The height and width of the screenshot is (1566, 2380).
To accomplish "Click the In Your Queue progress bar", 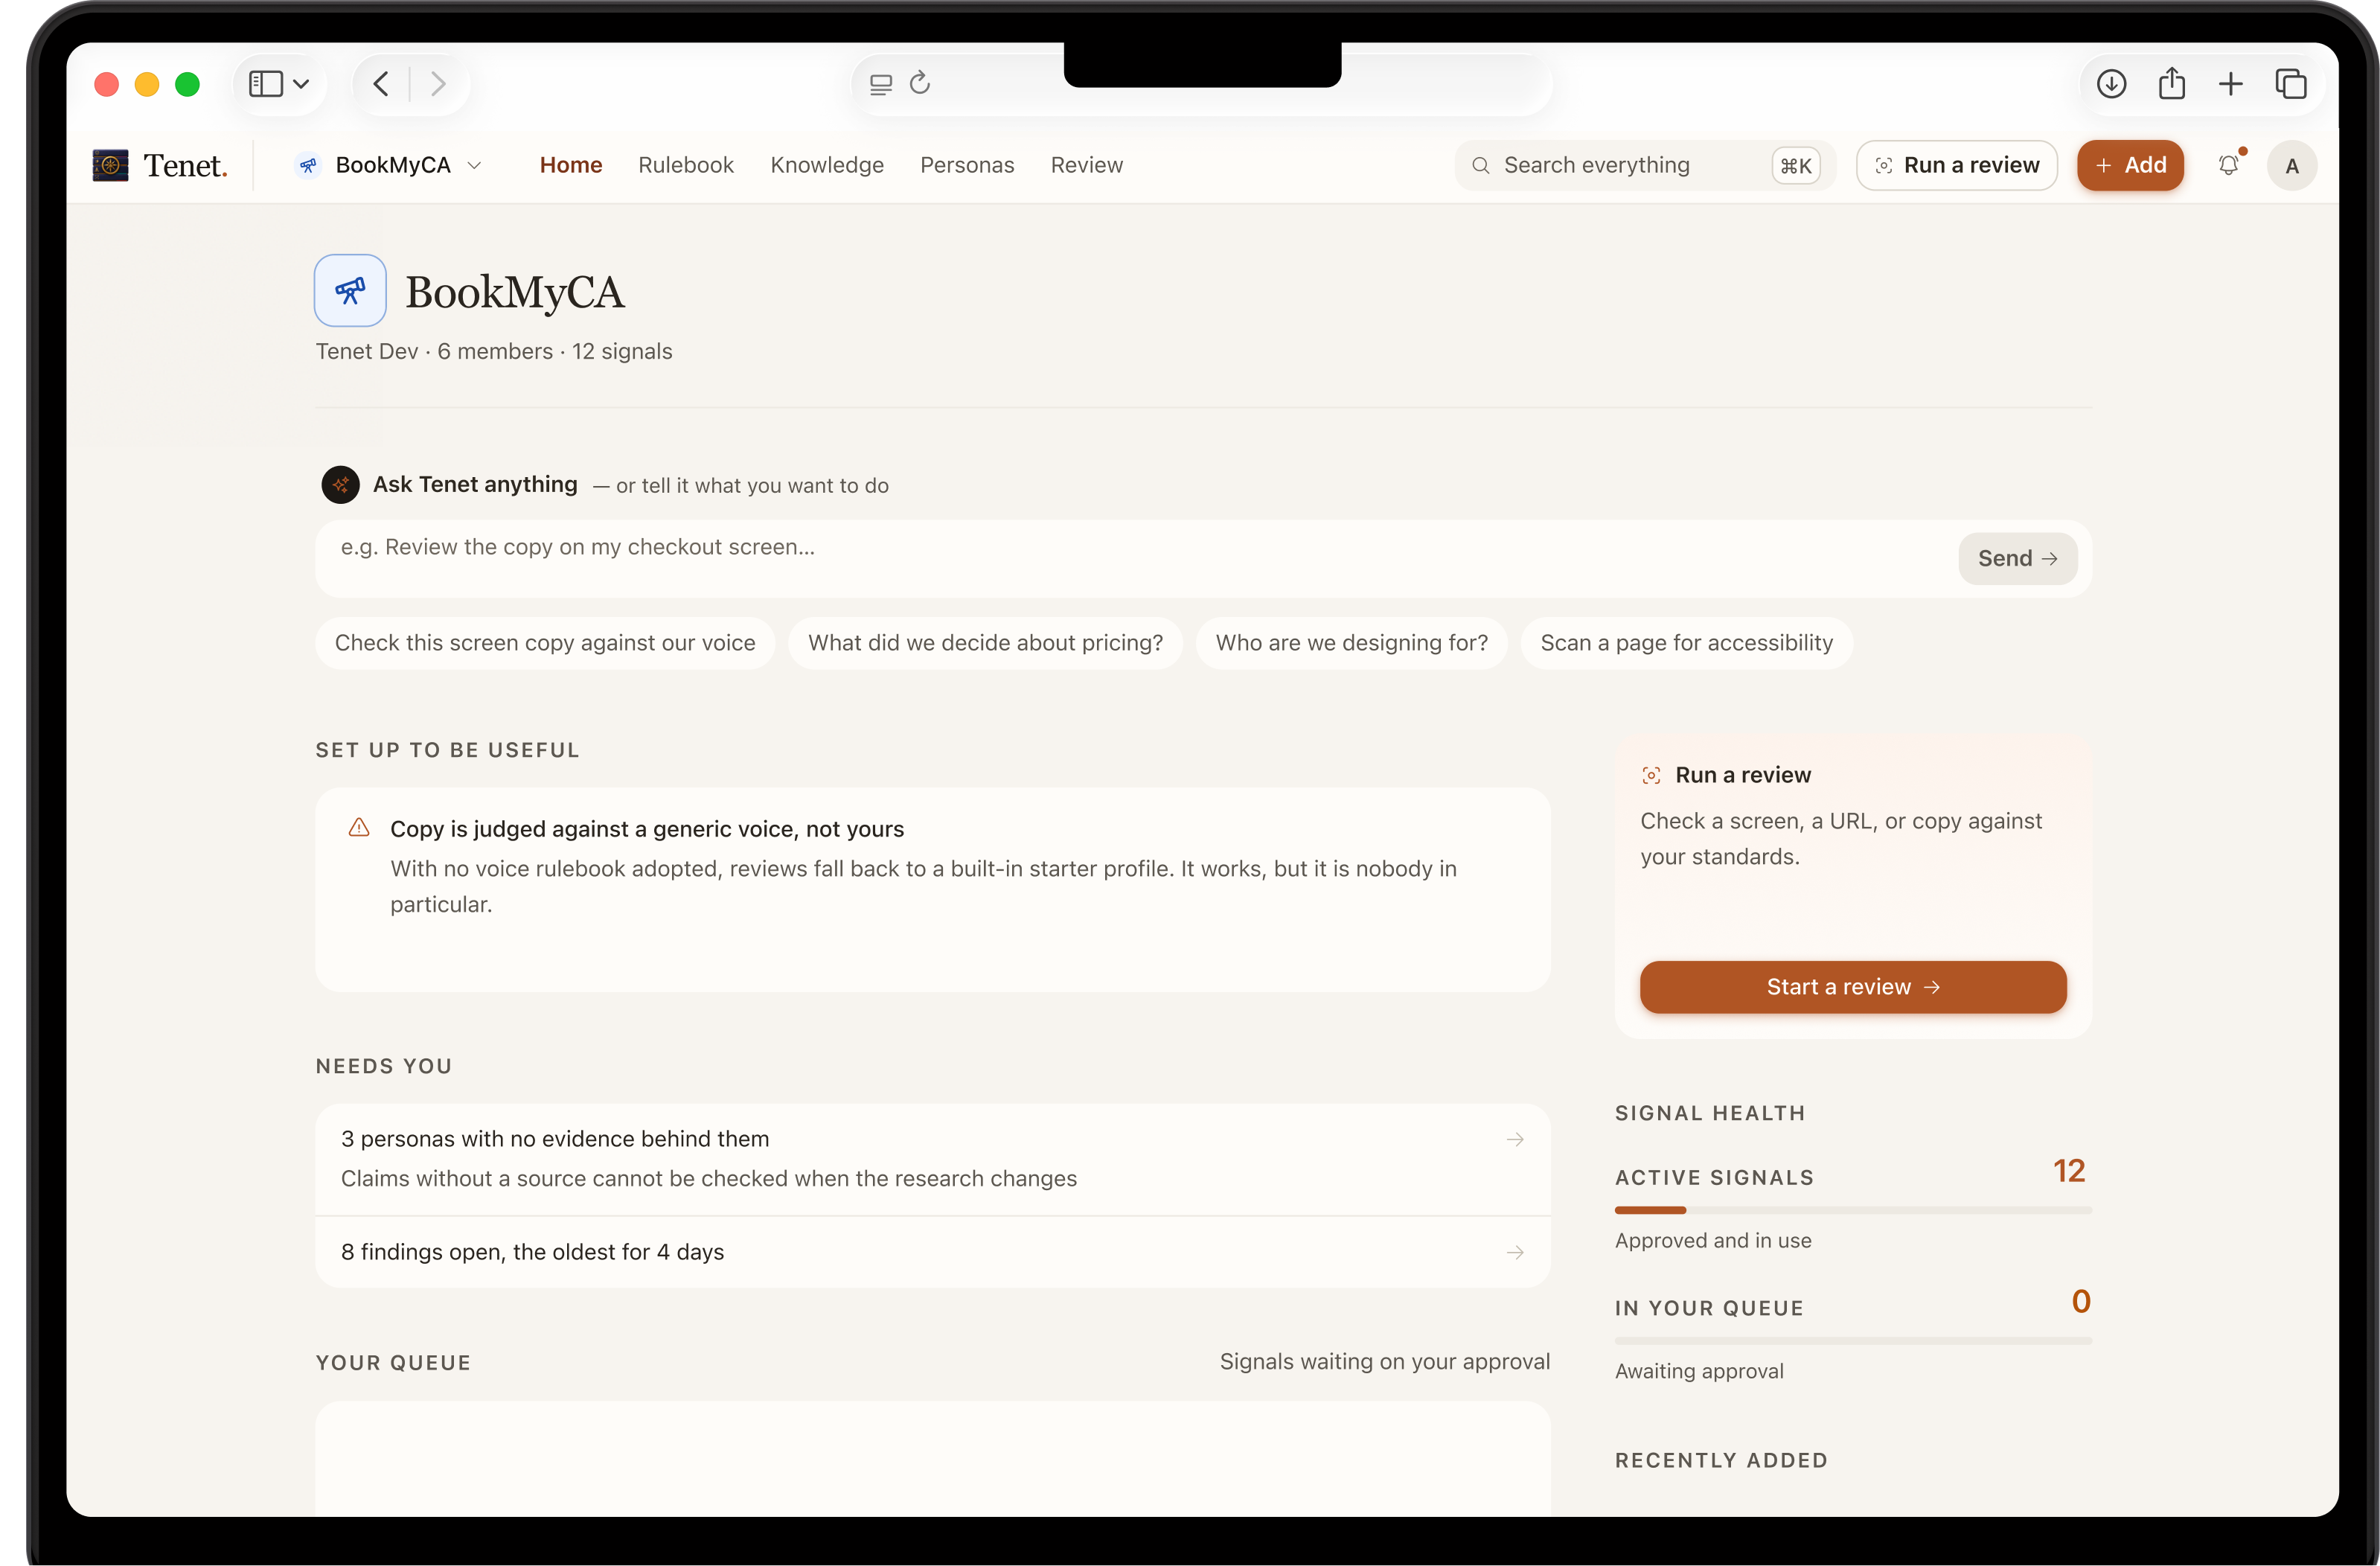I will pyautogui.click(x=1852, y=1340).
